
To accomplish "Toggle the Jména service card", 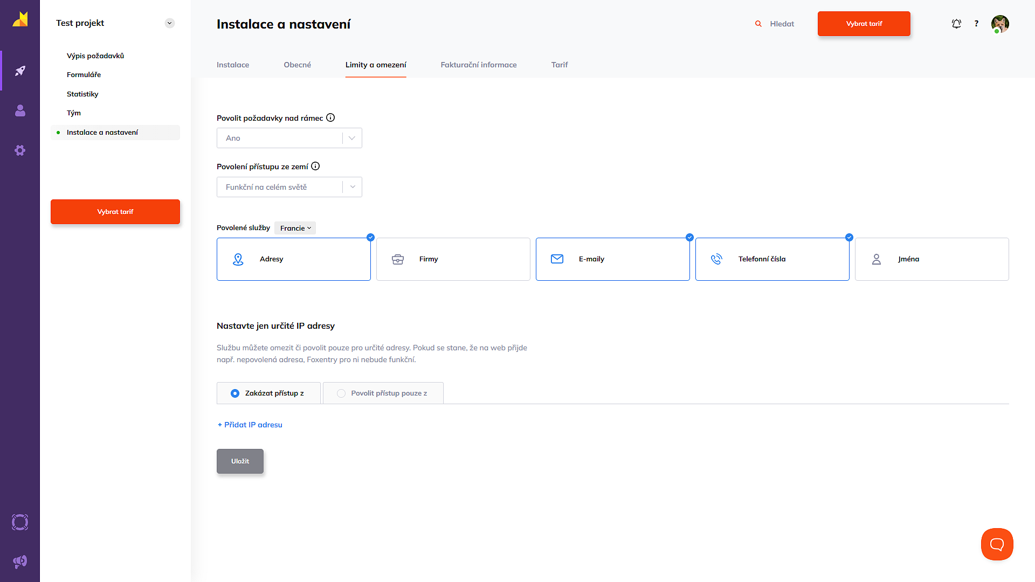I will [931, 259].
